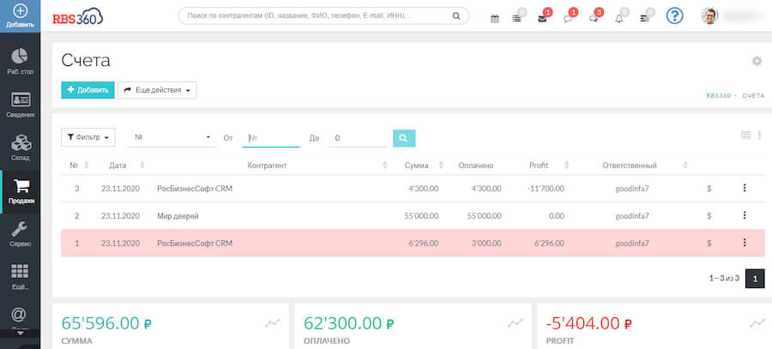Click the contractor search input field
This screenshot has height=349, width=772.
click(317, 15)
